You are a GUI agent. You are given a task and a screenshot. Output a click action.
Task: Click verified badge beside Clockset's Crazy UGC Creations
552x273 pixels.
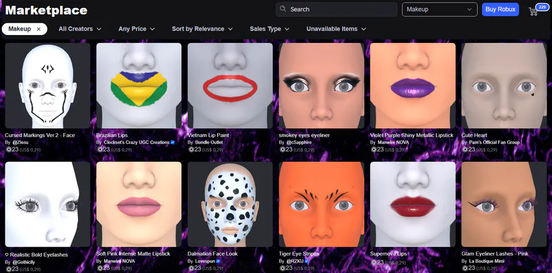click(x=173, y=142)
